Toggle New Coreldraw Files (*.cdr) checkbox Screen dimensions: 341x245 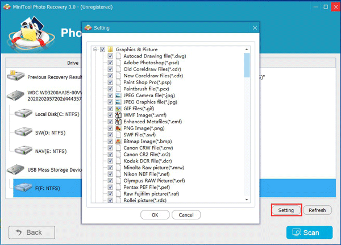pos(110,76)
